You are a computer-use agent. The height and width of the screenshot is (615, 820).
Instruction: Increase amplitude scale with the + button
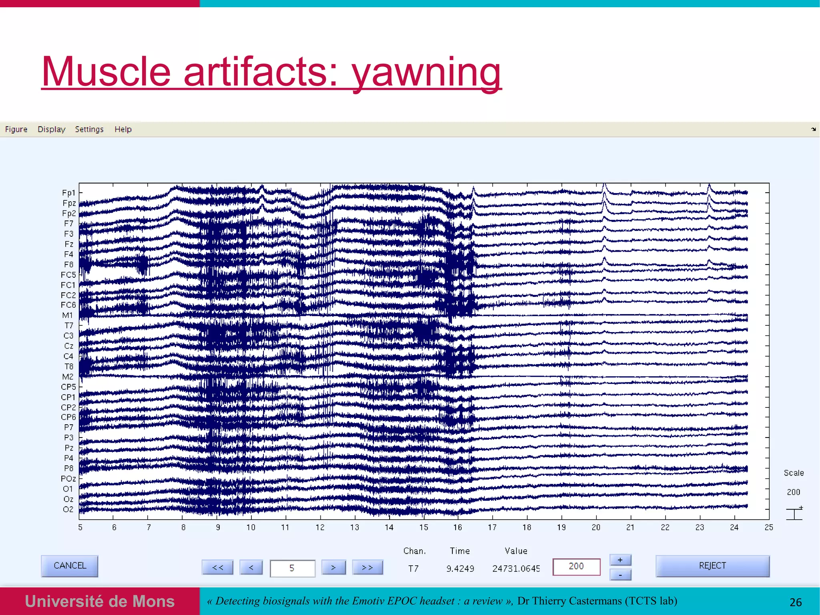coord(620,560)
